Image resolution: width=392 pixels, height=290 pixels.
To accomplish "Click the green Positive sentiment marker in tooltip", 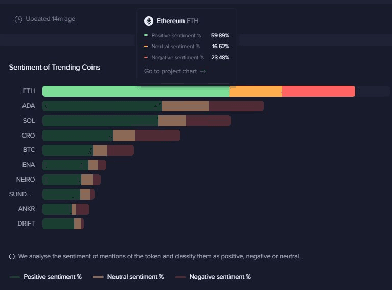I will point(146,36).
